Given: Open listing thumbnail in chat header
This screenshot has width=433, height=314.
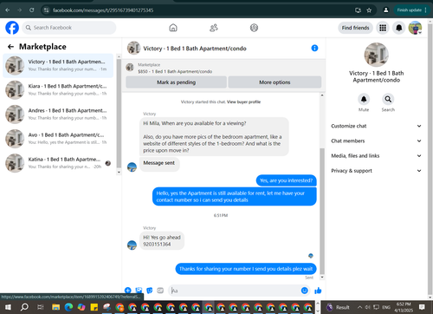Looking at the screenshot, I should pos(133,48).
